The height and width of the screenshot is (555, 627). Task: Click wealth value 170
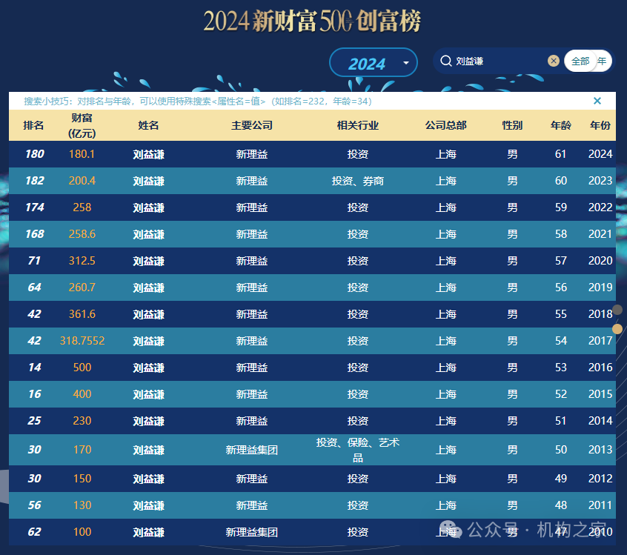click(x=82, y=450)
